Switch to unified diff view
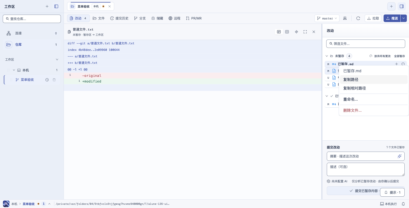The image size is (409, 208). (279, 32)
